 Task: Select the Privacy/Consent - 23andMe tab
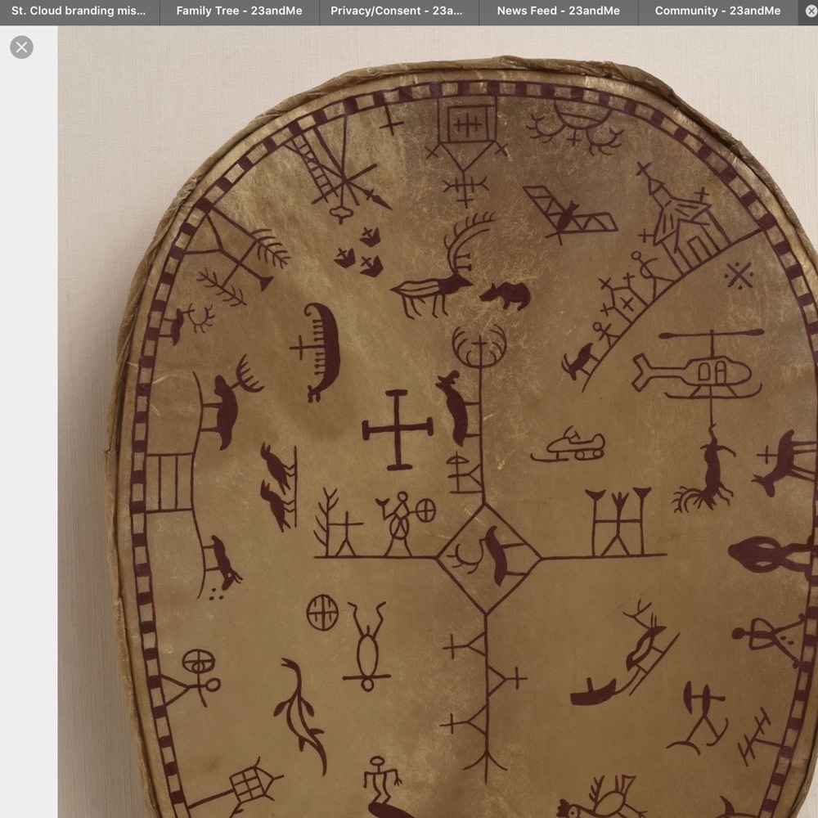point(399,11)
